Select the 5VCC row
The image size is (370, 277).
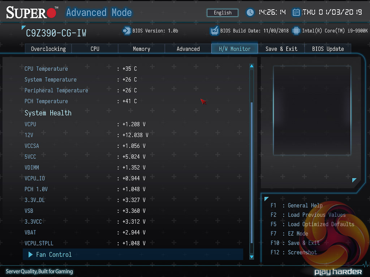point(133,157)
